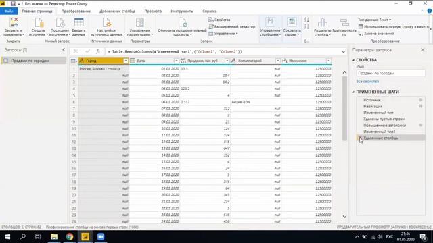Image resolution: width=433 pixels, height=243 pixels.
Task: Click Все свойства link
Action: pyautogui.click(x=367, y=81)
